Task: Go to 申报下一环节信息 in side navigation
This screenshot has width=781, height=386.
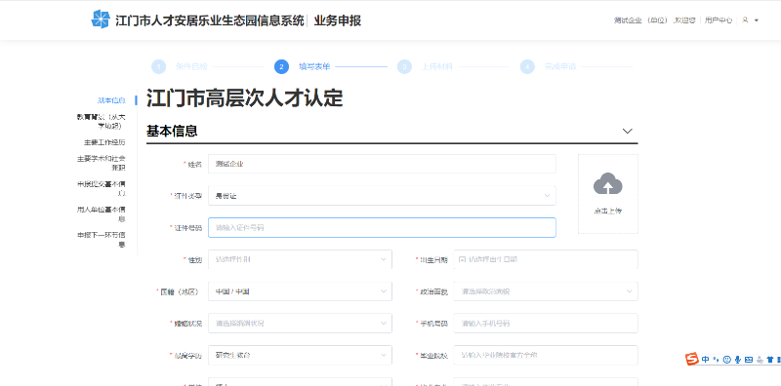Action: (x=102, y=240)
